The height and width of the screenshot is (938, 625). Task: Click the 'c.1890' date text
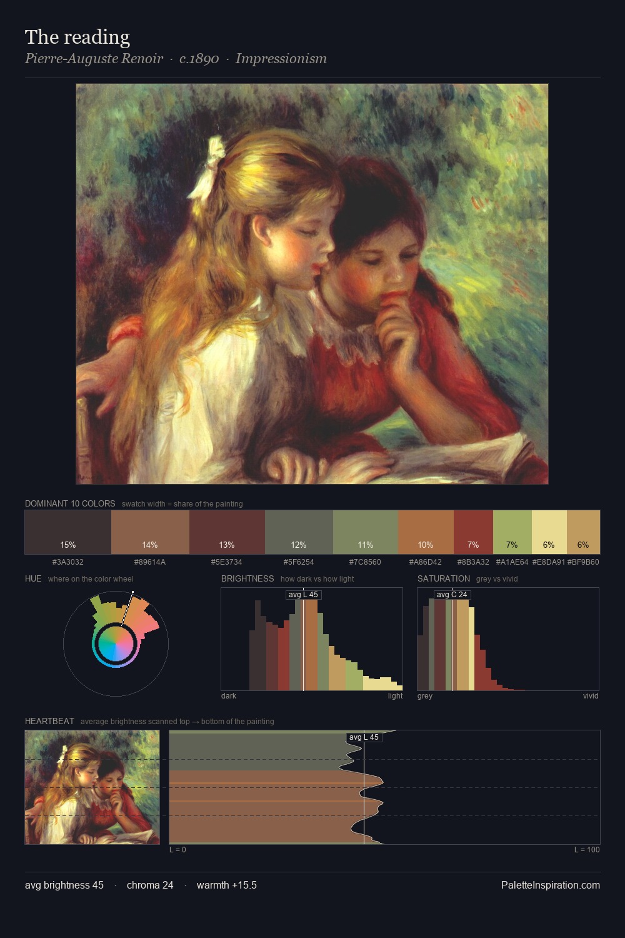[199, 59]
